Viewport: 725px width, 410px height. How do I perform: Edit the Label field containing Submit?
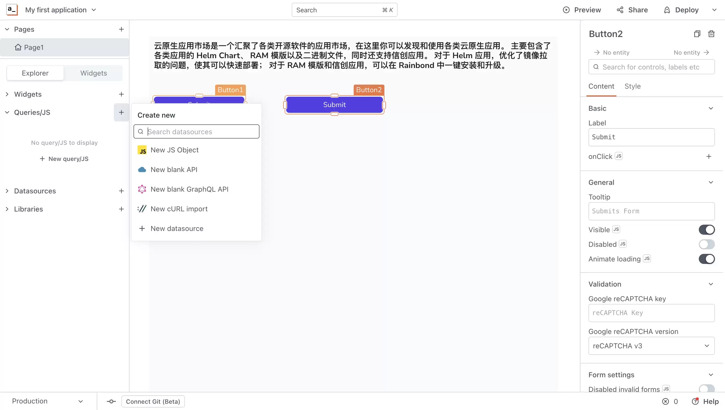click(651, 137)
